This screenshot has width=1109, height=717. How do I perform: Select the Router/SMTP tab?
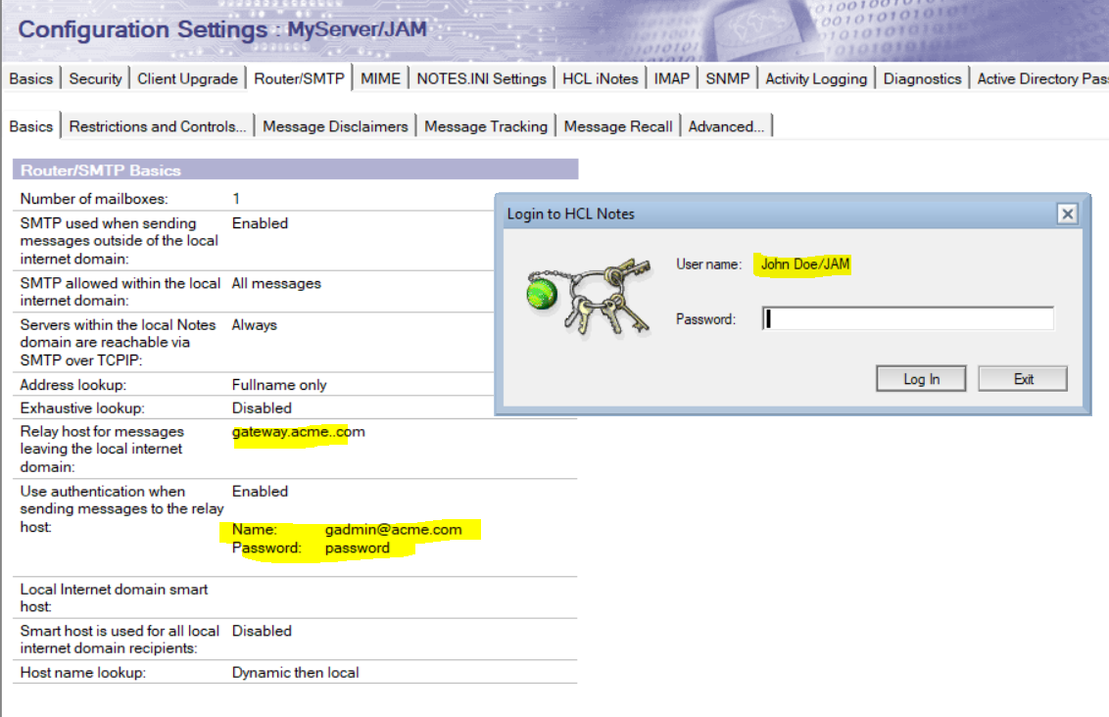click(x=299, y=79)
